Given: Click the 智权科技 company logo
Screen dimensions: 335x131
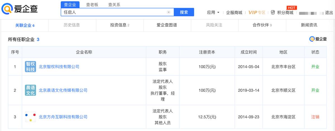Looking at the screenshot, I should coord(30,67).
